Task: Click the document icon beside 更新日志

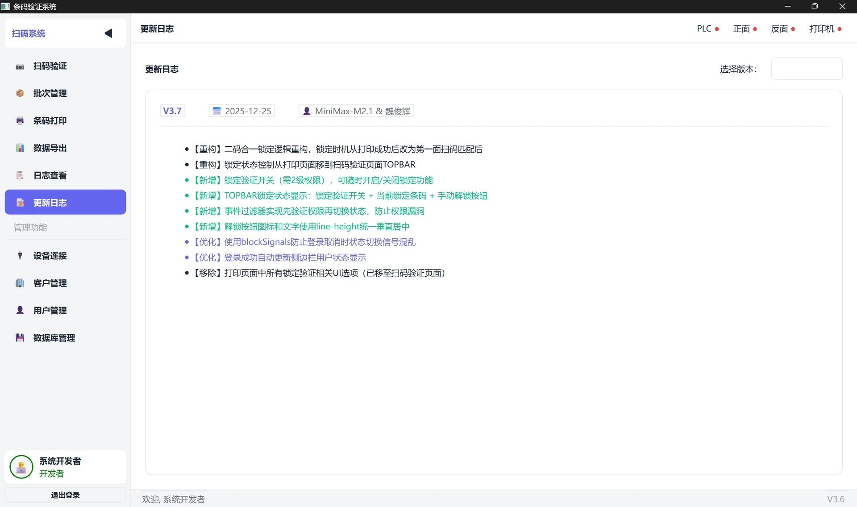Action: point(20,203)
